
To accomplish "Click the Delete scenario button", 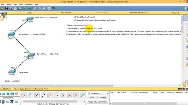I will (103, 98).
